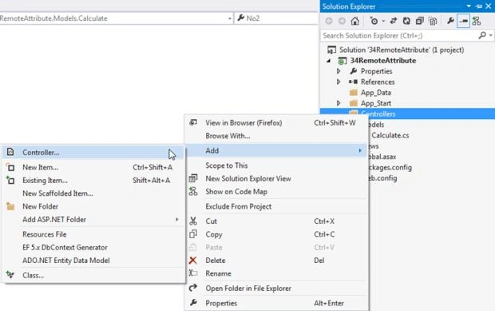Expand the Properties tree node
Screen dimensions: 495x311
339,71
